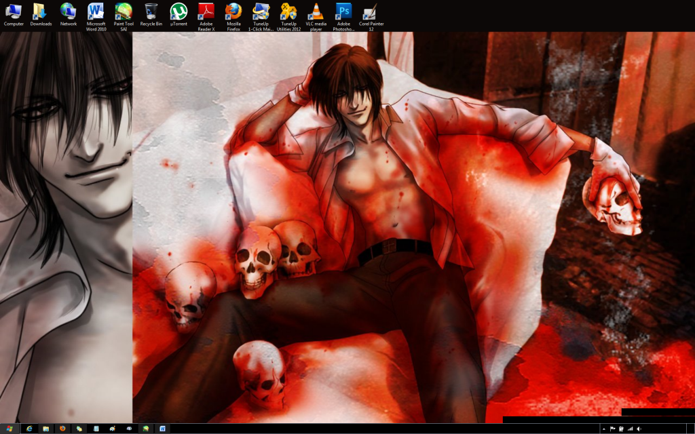Viewport: 695px width, 434px height.
Task: Launch µTorrent from the desktop
Action: pyautogui.click(x=179, y=15)
